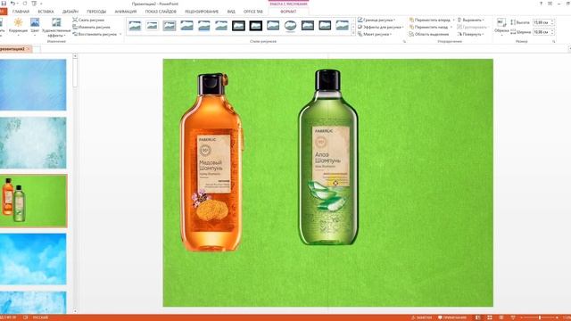Open the Цвет picture color tool
This screenshot has width=571, height=321.
coord(35,26)
